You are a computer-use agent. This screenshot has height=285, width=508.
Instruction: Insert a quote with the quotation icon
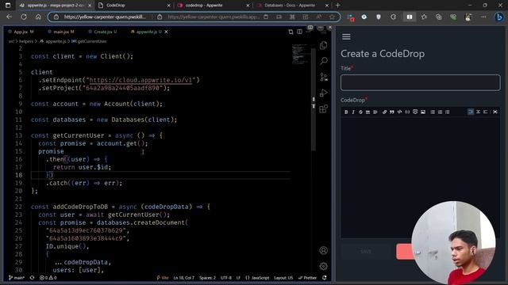pos(392,112)
